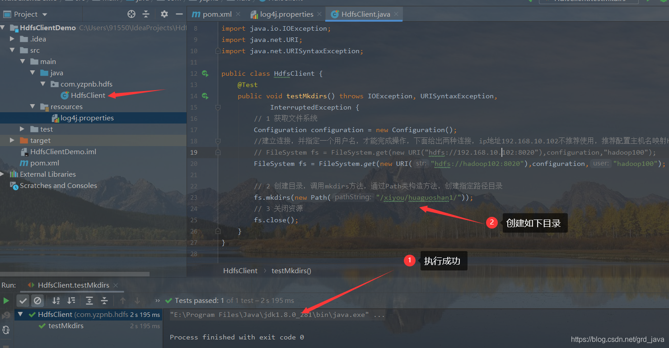This screenshot has height=348, width=669.
Task: Select log4j.properties in project tree
Action: click(87, 118)
